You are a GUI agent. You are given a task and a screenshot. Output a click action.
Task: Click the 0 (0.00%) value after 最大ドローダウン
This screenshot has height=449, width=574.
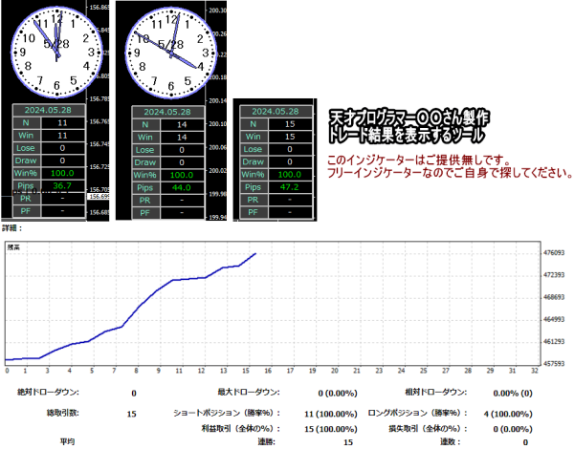click(338, 394)
